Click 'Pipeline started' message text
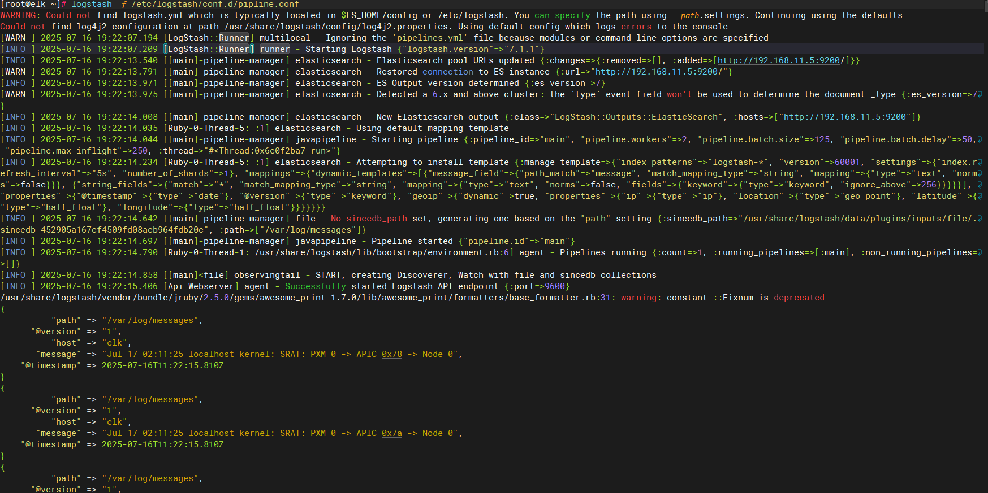The width and height of the screenshot is (988, 493). point(412,241)
